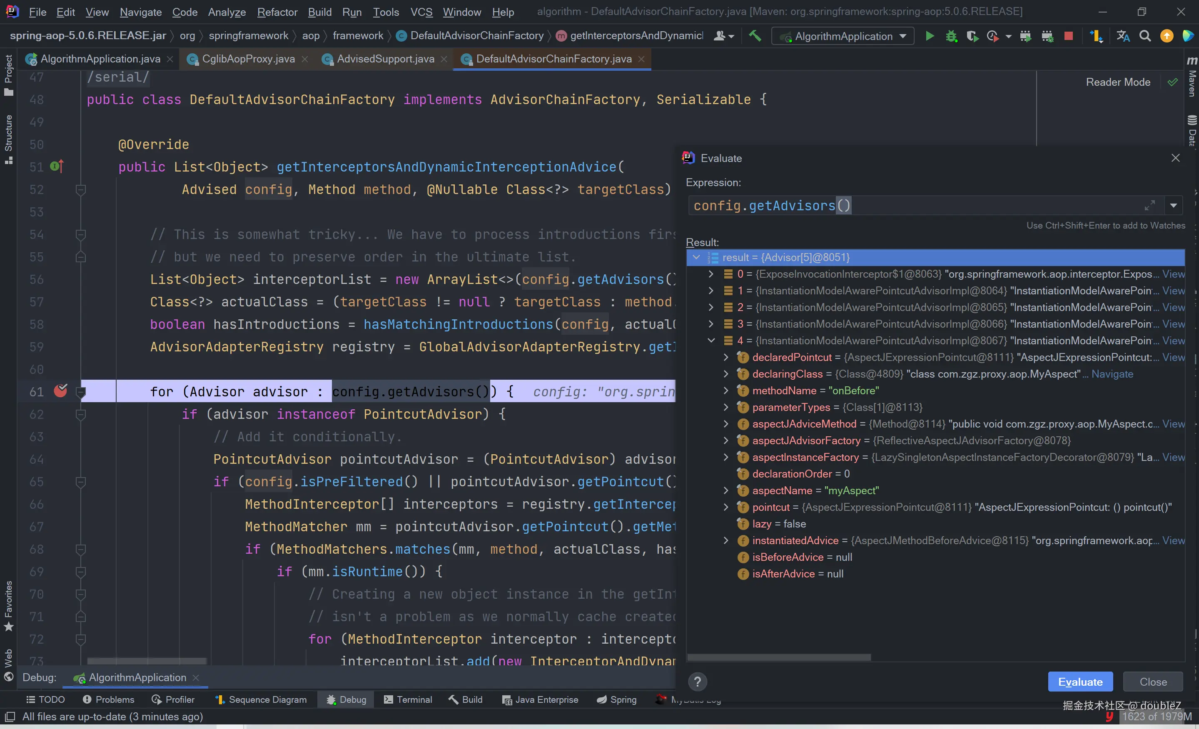Click the Navigate link for declaringClass
The width and height of the screenshot is (1199, 729).
point(1112,374)
